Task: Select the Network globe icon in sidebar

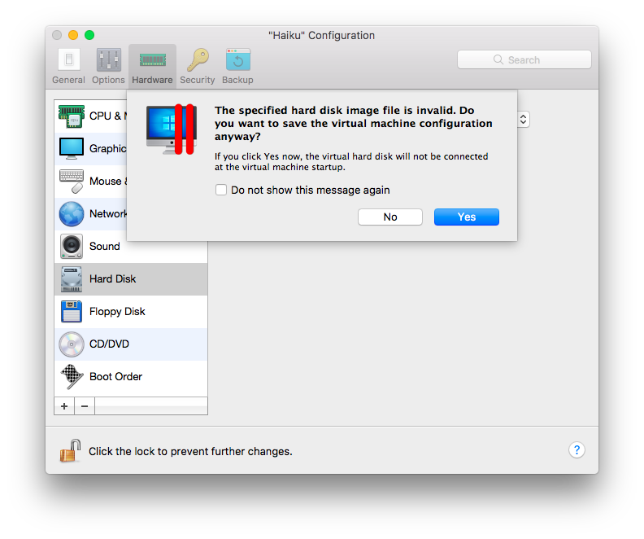Action: click(72, 213)
